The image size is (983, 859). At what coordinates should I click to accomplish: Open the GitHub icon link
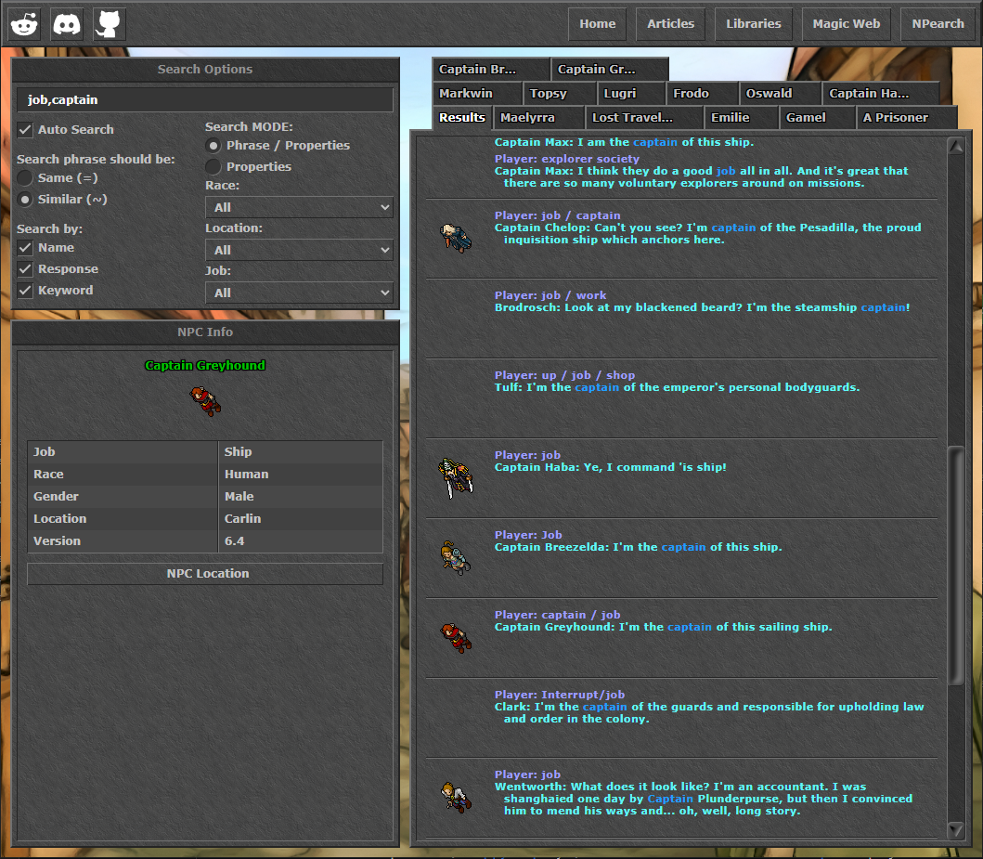pyautogui.click(x=110, y=24)
